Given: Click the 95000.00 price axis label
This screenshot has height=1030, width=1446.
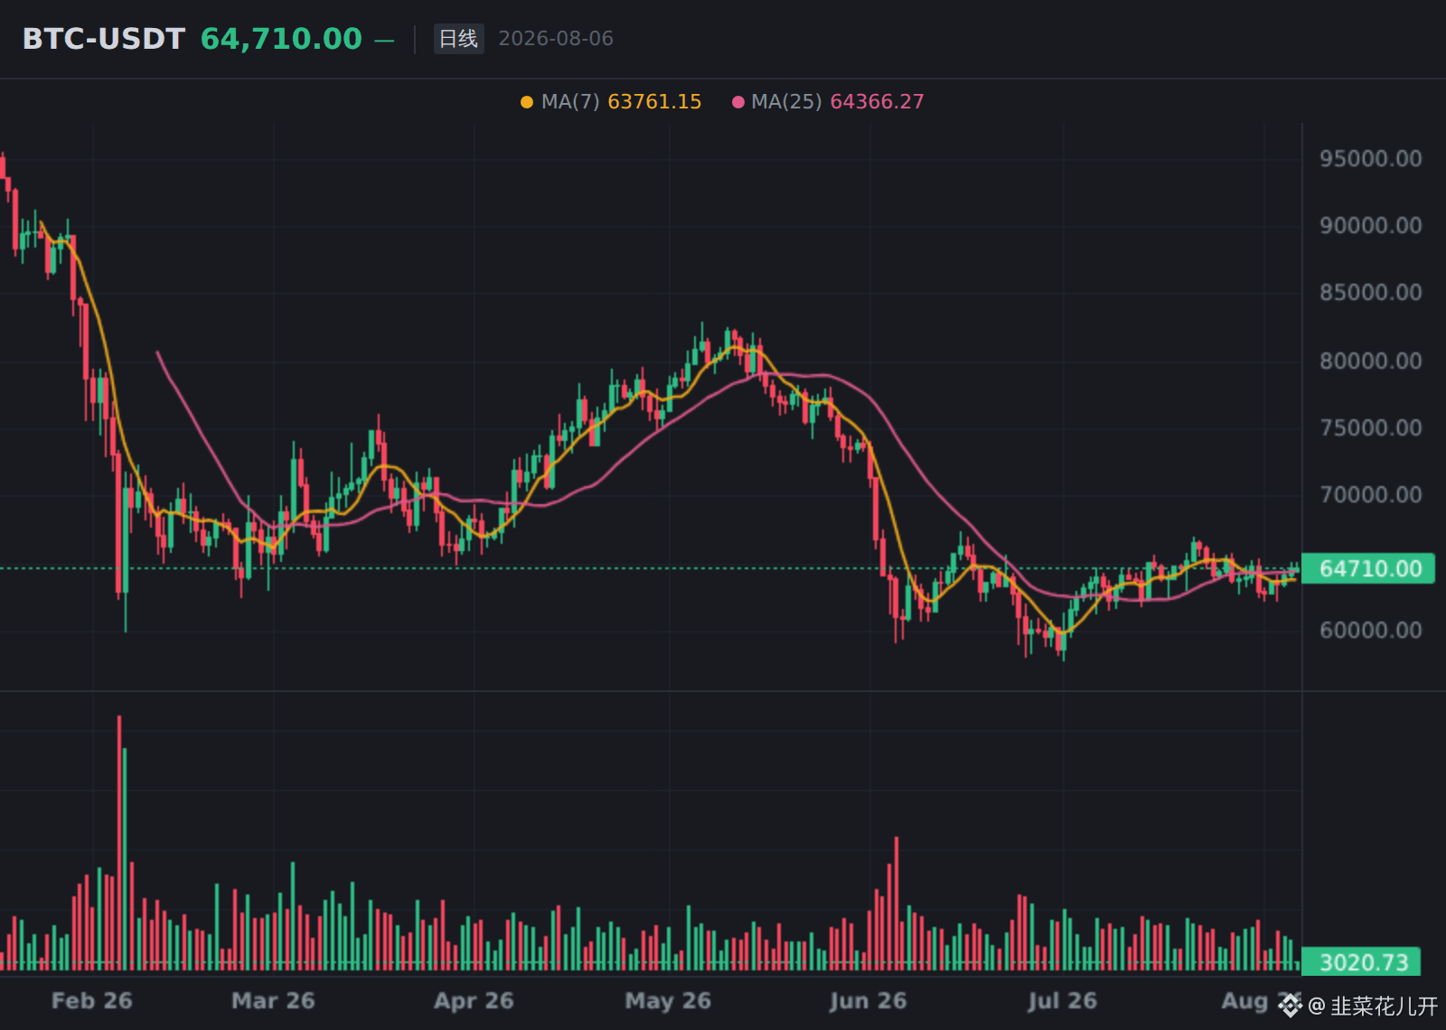Looking at the screenshot, I should (1370, 159).
